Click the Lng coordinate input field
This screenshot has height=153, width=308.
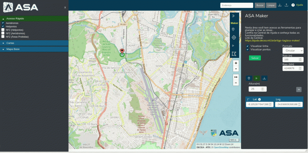pyautogui.click(x=289, y=104)
